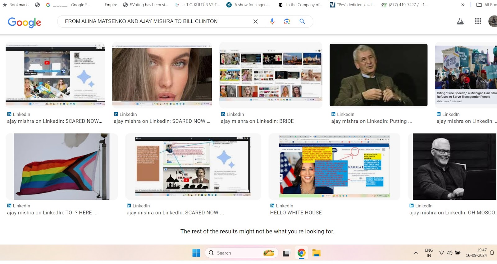The width and height of the screenshot is (497, 264).
Task: Click the Google logo
Action: (24, 22)
